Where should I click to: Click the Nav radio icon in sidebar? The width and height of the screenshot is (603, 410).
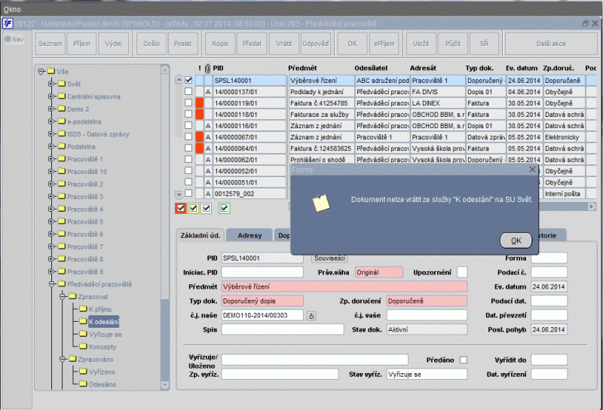tap(8, 39)
